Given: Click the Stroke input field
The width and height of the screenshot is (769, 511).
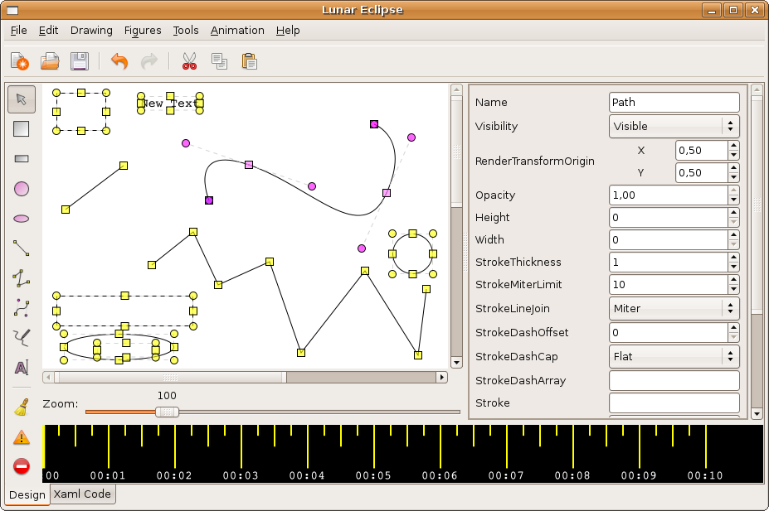Looking at the screenshot, I should tap(674, 403).
